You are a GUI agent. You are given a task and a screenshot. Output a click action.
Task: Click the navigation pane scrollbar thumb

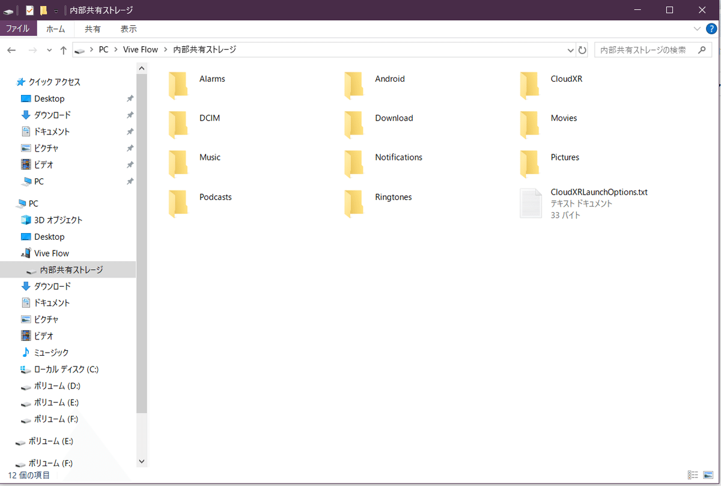point(142,244)
